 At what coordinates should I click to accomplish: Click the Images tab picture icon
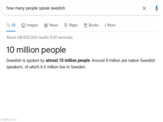(x=23, y=25)
